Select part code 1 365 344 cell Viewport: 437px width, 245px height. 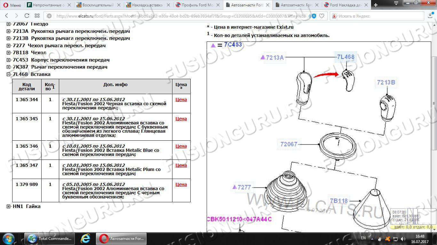pos(27,103)
